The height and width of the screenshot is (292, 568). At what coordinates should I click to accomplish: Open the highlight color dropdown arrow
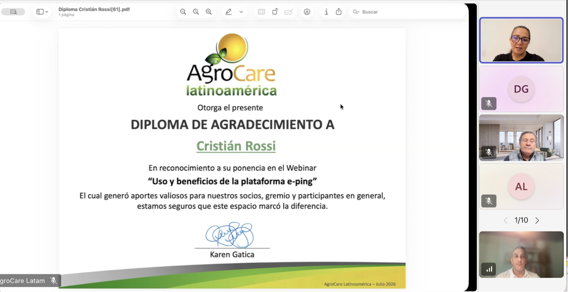pyautogui.click(x=241, y=12)
